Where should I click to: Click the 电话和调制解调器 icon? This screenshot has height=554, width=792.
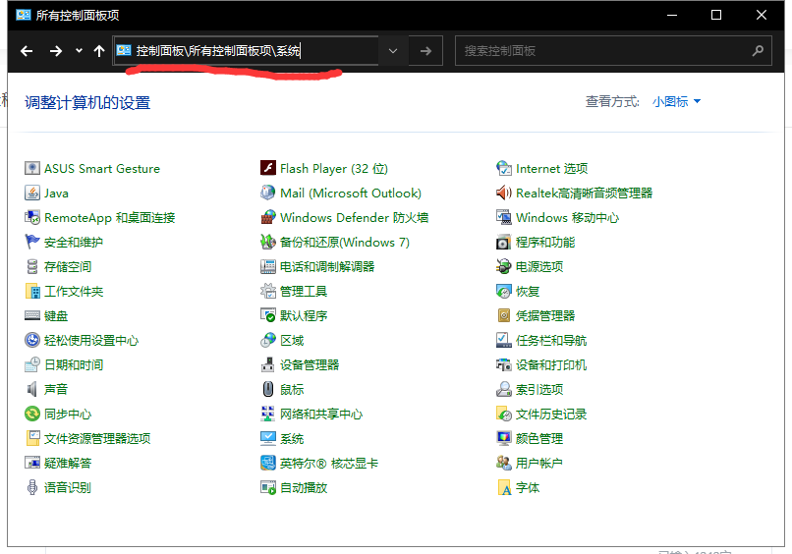coord(268,266)
